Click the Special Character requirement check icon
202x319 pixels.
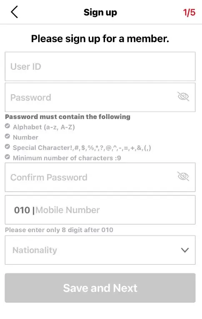click(7, 147)
